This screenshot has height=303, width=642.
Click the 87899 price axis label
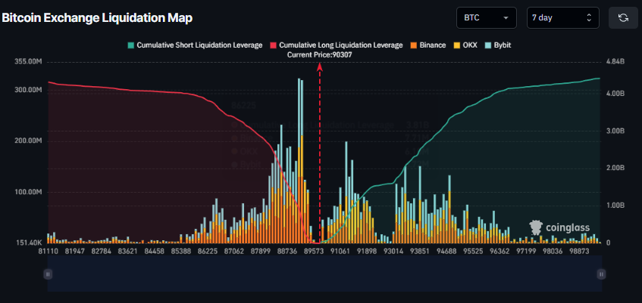point(259,251)
